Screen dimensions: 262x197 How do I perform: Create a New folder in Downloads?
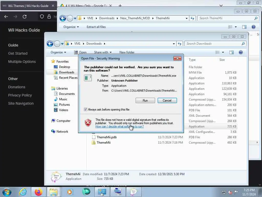pyautogui.click(x=127, y=52)
